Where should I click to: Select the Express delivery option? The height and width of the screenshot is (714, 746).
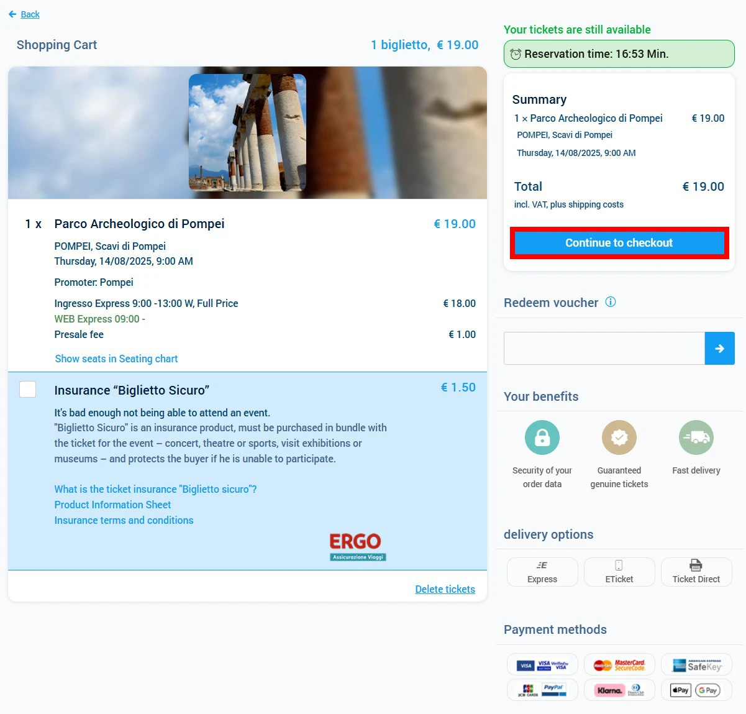point(542,572)
